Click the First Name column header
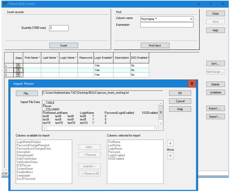Screen dimensions: 236x192 pos(32,58)
